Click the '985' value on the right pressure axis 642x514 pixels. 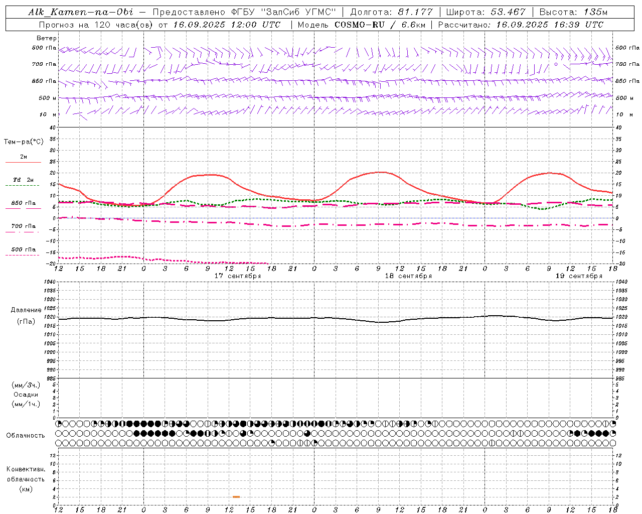pos(621,378)
